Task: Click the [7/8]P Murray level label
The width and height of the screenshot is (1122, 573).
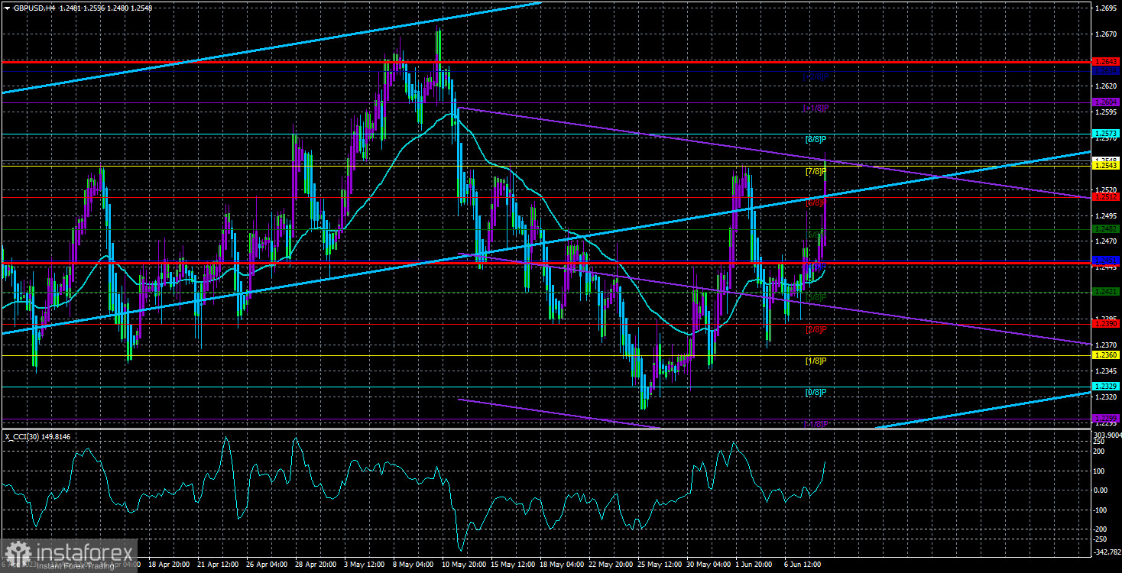Action: (x=816, y=172)
